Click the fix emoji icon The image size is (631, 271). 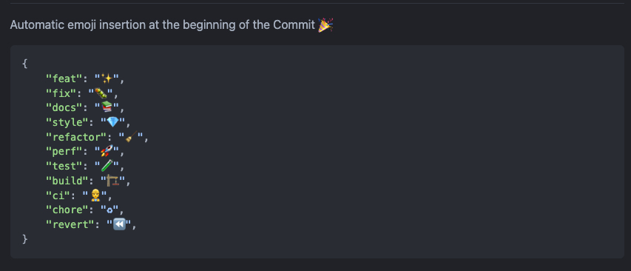pos(100,93)
